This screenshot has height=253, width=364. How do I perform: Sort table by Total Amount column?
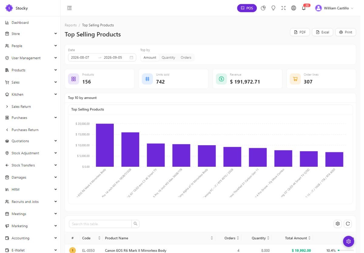[298, 238]
